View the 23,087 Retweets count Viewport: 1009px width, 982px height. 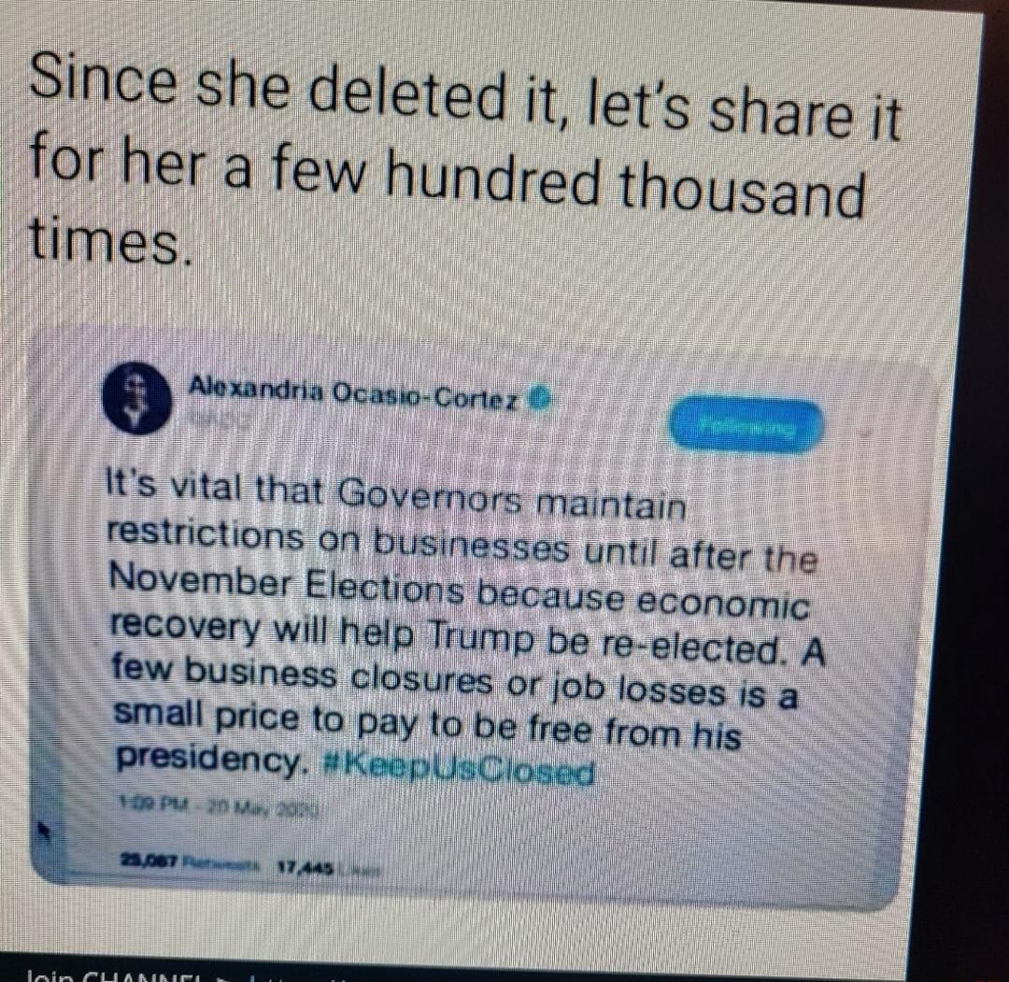coord(190,861)
